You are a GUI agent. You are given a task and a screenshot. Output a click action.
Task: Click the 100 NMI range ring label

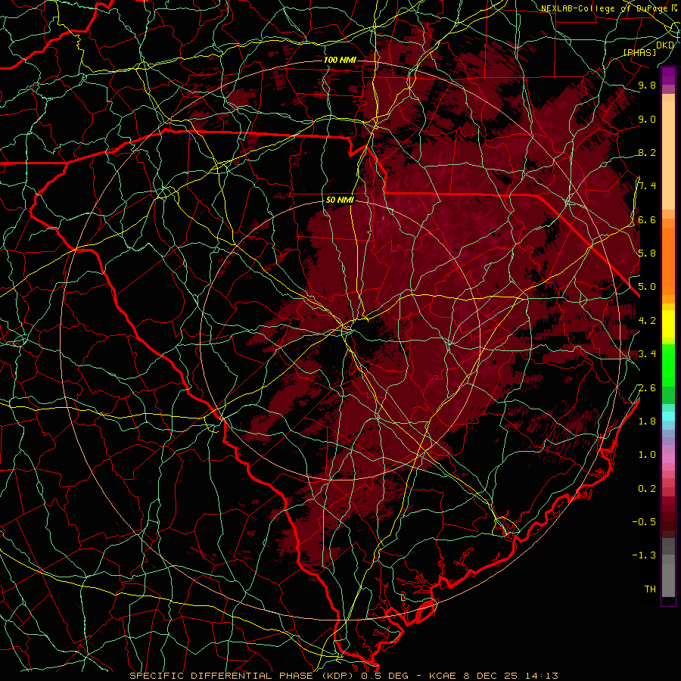(340, 60)
